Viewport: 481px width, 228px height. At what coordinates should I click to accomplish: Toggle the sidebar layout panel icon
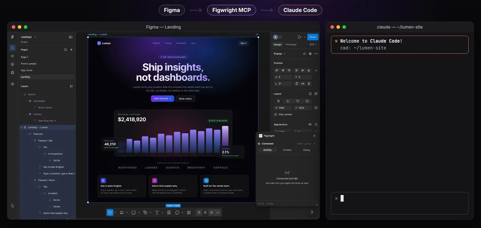point(71,37)
